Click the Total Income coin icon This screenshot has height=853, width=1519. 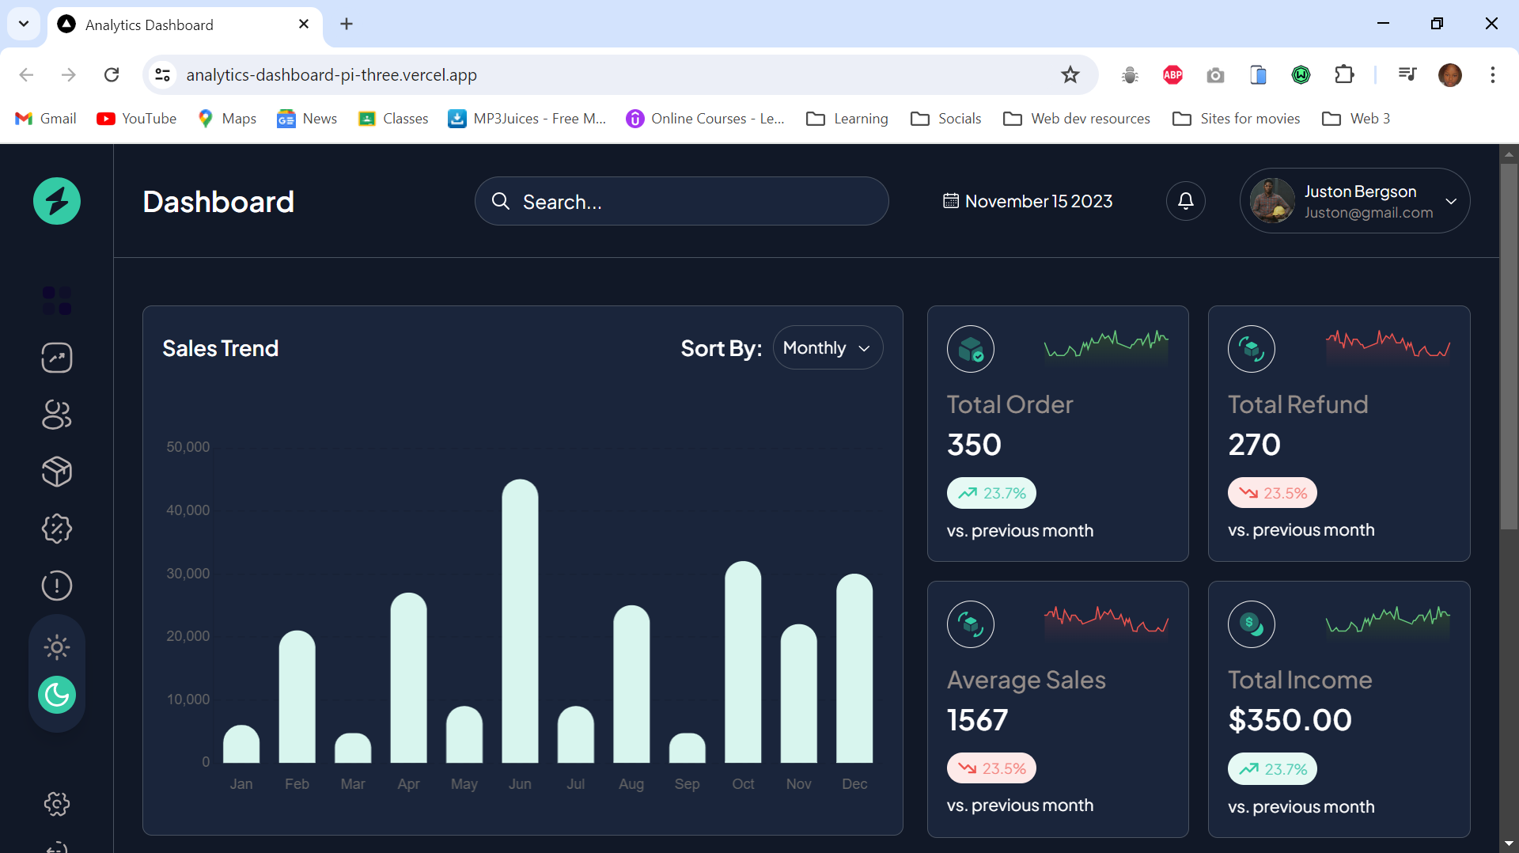(1252, 624)
